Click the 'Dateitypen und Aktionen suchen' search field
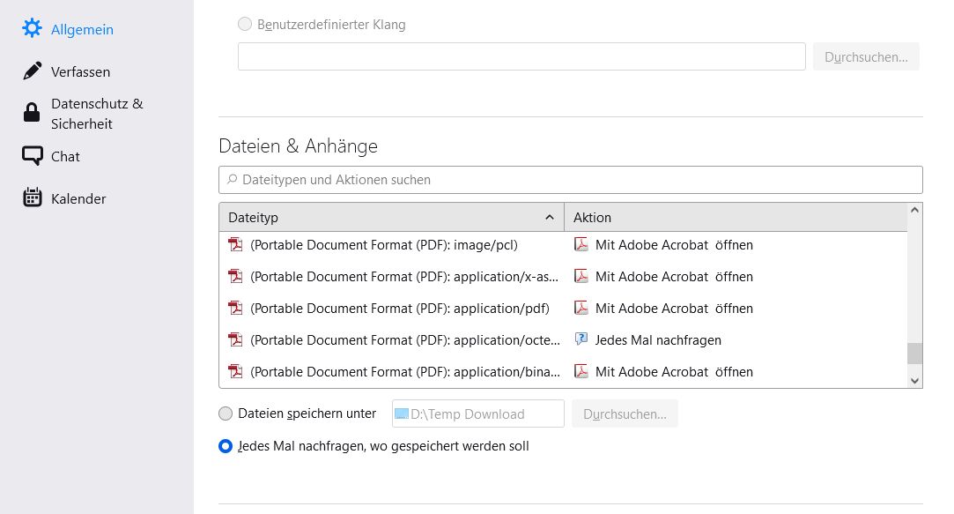 coord(570,180)
